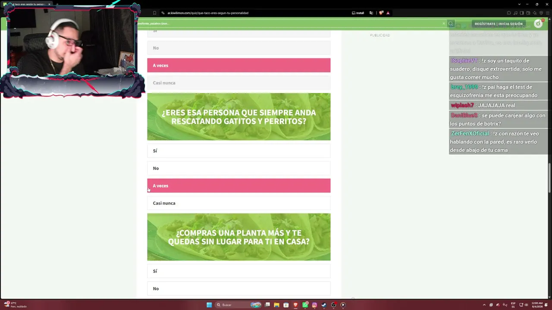The image size is (552, 310).
Task: Select A veces for the gatitos y perritos question
Action: (239, 186)
